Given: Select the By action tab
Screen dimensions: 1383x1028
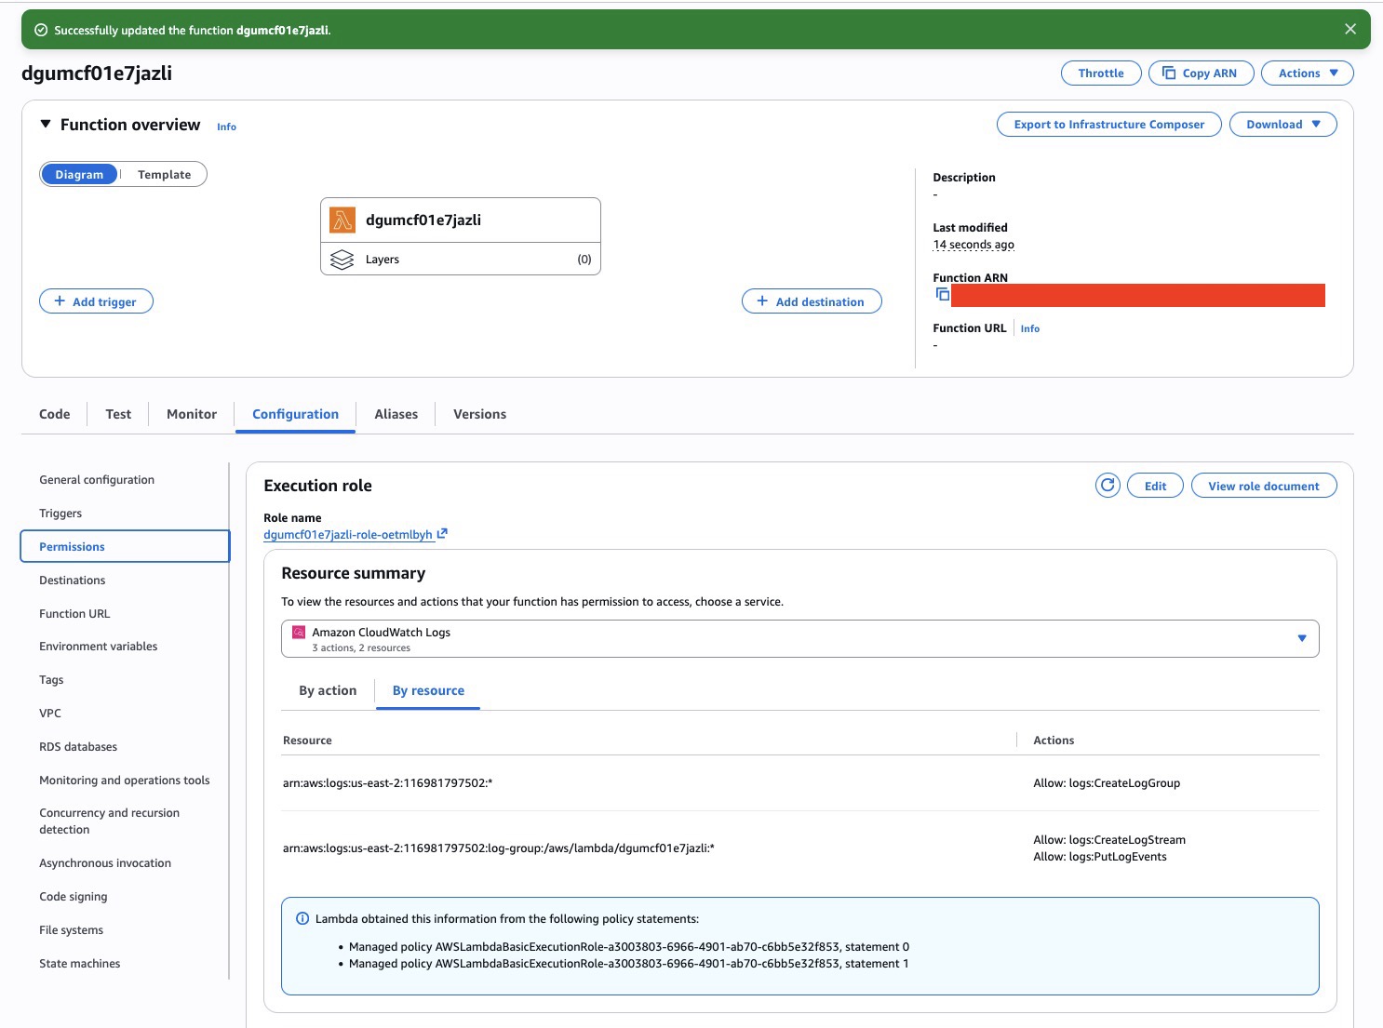Looking at the screenshot, I should tap(328, 691).
